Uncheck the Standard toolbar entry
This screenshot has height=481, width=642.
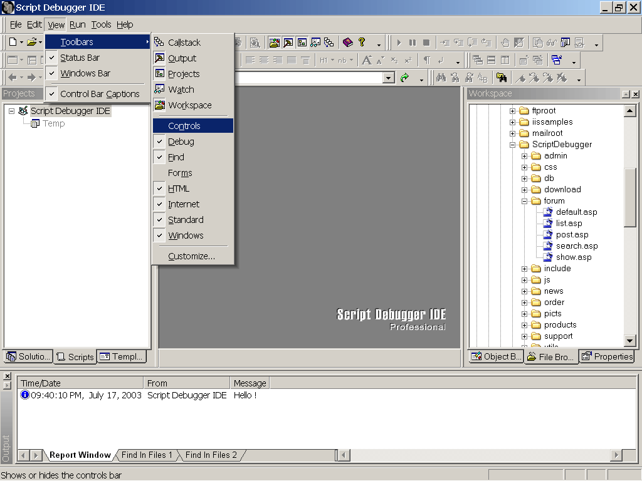[x=193, y=220]
